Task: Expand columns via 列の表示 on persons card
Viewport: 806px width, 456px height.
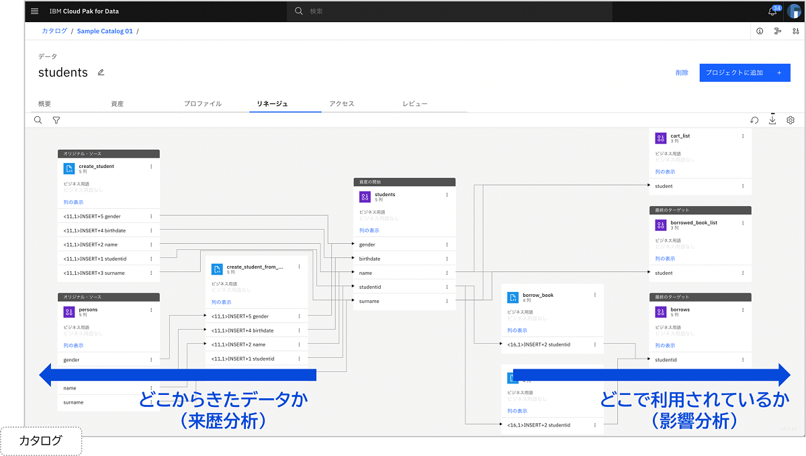Action: pos(74,345)
